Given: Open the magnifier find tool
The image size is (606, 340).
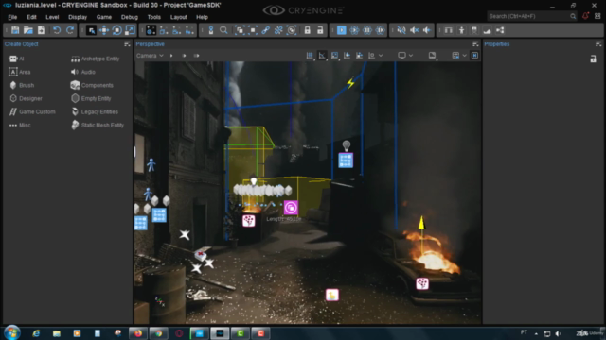Looking at the screenshot, I should tap(223, 30).
